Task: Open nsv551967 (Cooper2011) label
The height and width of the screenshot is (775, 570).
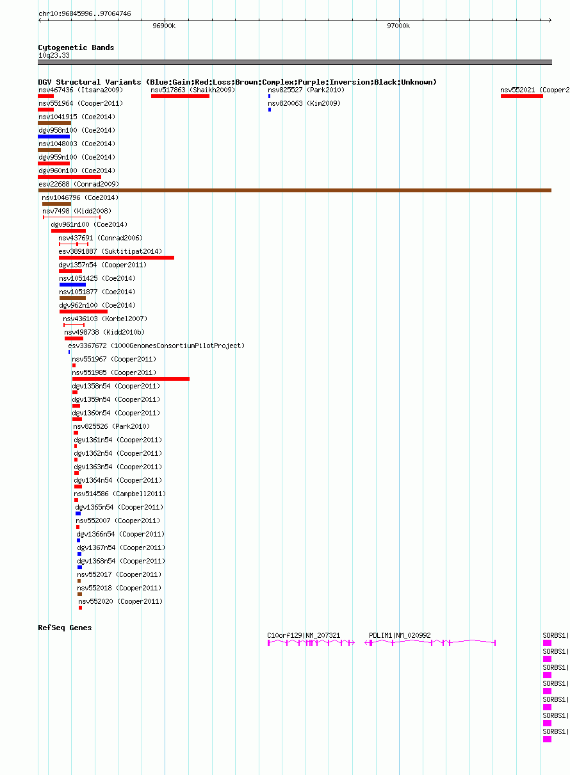Action: (x=114, y=359)
